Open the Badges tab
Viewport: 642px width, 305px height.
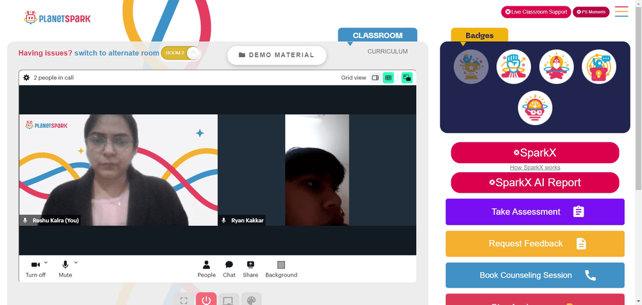pos(480,35)
